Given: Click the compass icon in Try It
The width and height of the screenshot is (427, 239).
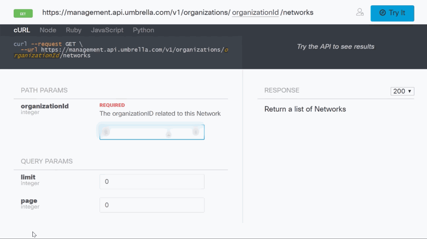Looking at the screenshot, I should click(383, 13).
